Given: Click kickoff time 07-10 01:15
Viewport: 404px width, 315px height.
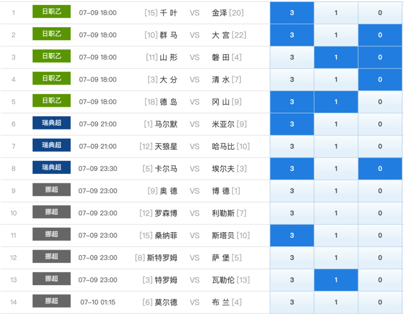Looking at the screenshot, I should coord(98,302).
